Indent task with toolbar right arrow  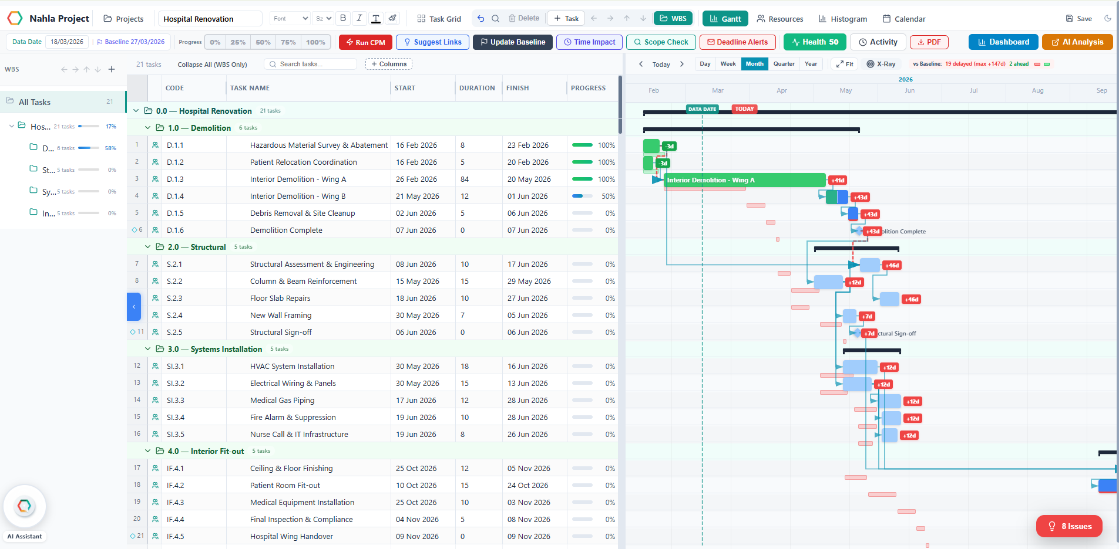(x=610, y=19)
